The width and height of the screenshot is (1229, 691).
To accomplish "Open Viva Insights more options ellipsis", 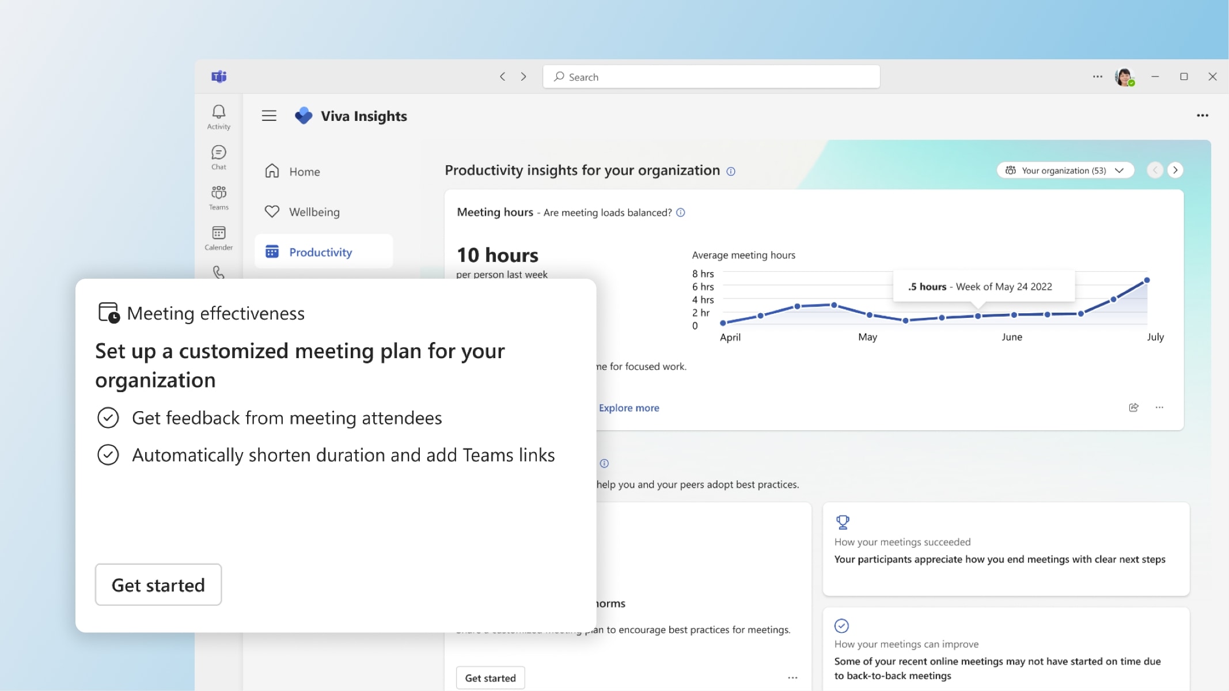I will tap(1203, 116).
